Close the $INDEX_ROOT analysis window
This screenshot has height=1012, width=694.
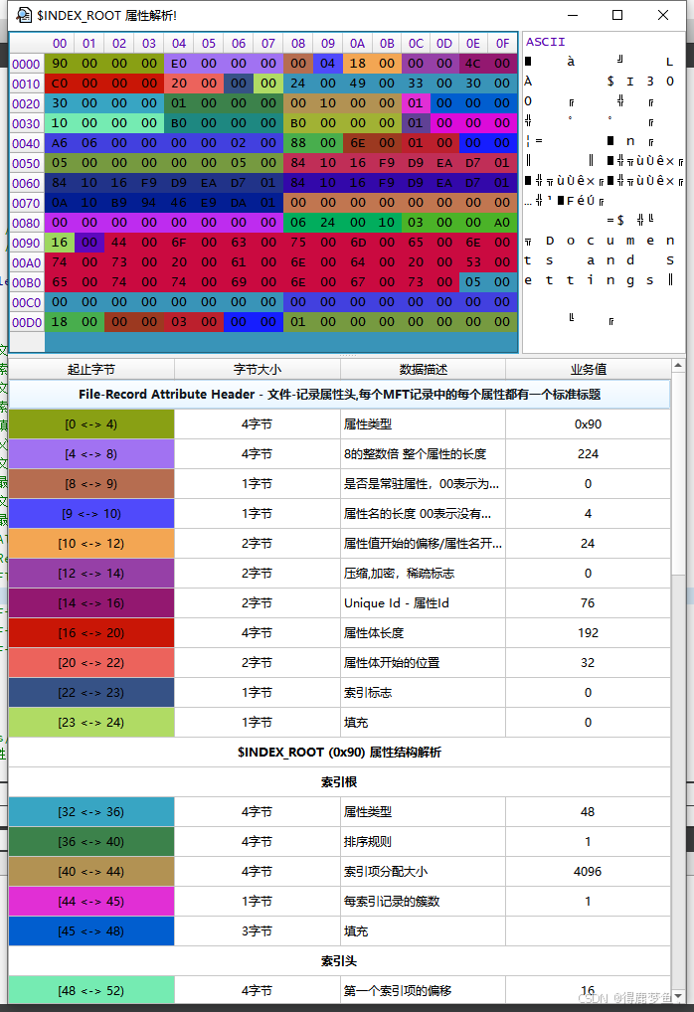pos(663,15)
